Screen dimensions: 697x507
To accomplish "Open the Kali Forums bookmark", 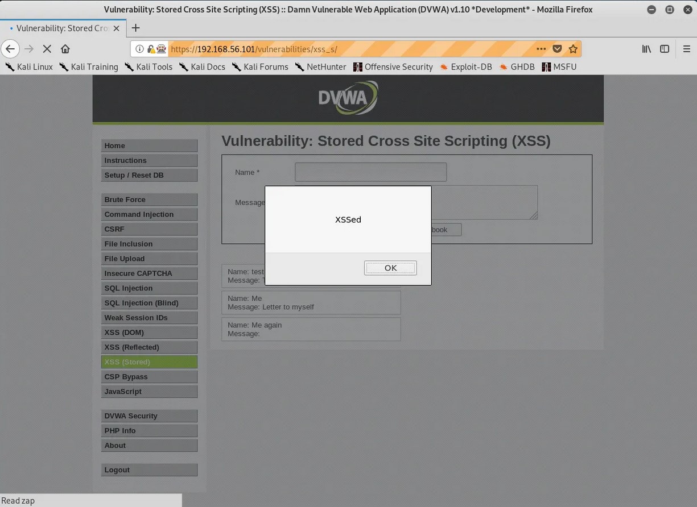I will pyautogui.click(x=260, y=67).
